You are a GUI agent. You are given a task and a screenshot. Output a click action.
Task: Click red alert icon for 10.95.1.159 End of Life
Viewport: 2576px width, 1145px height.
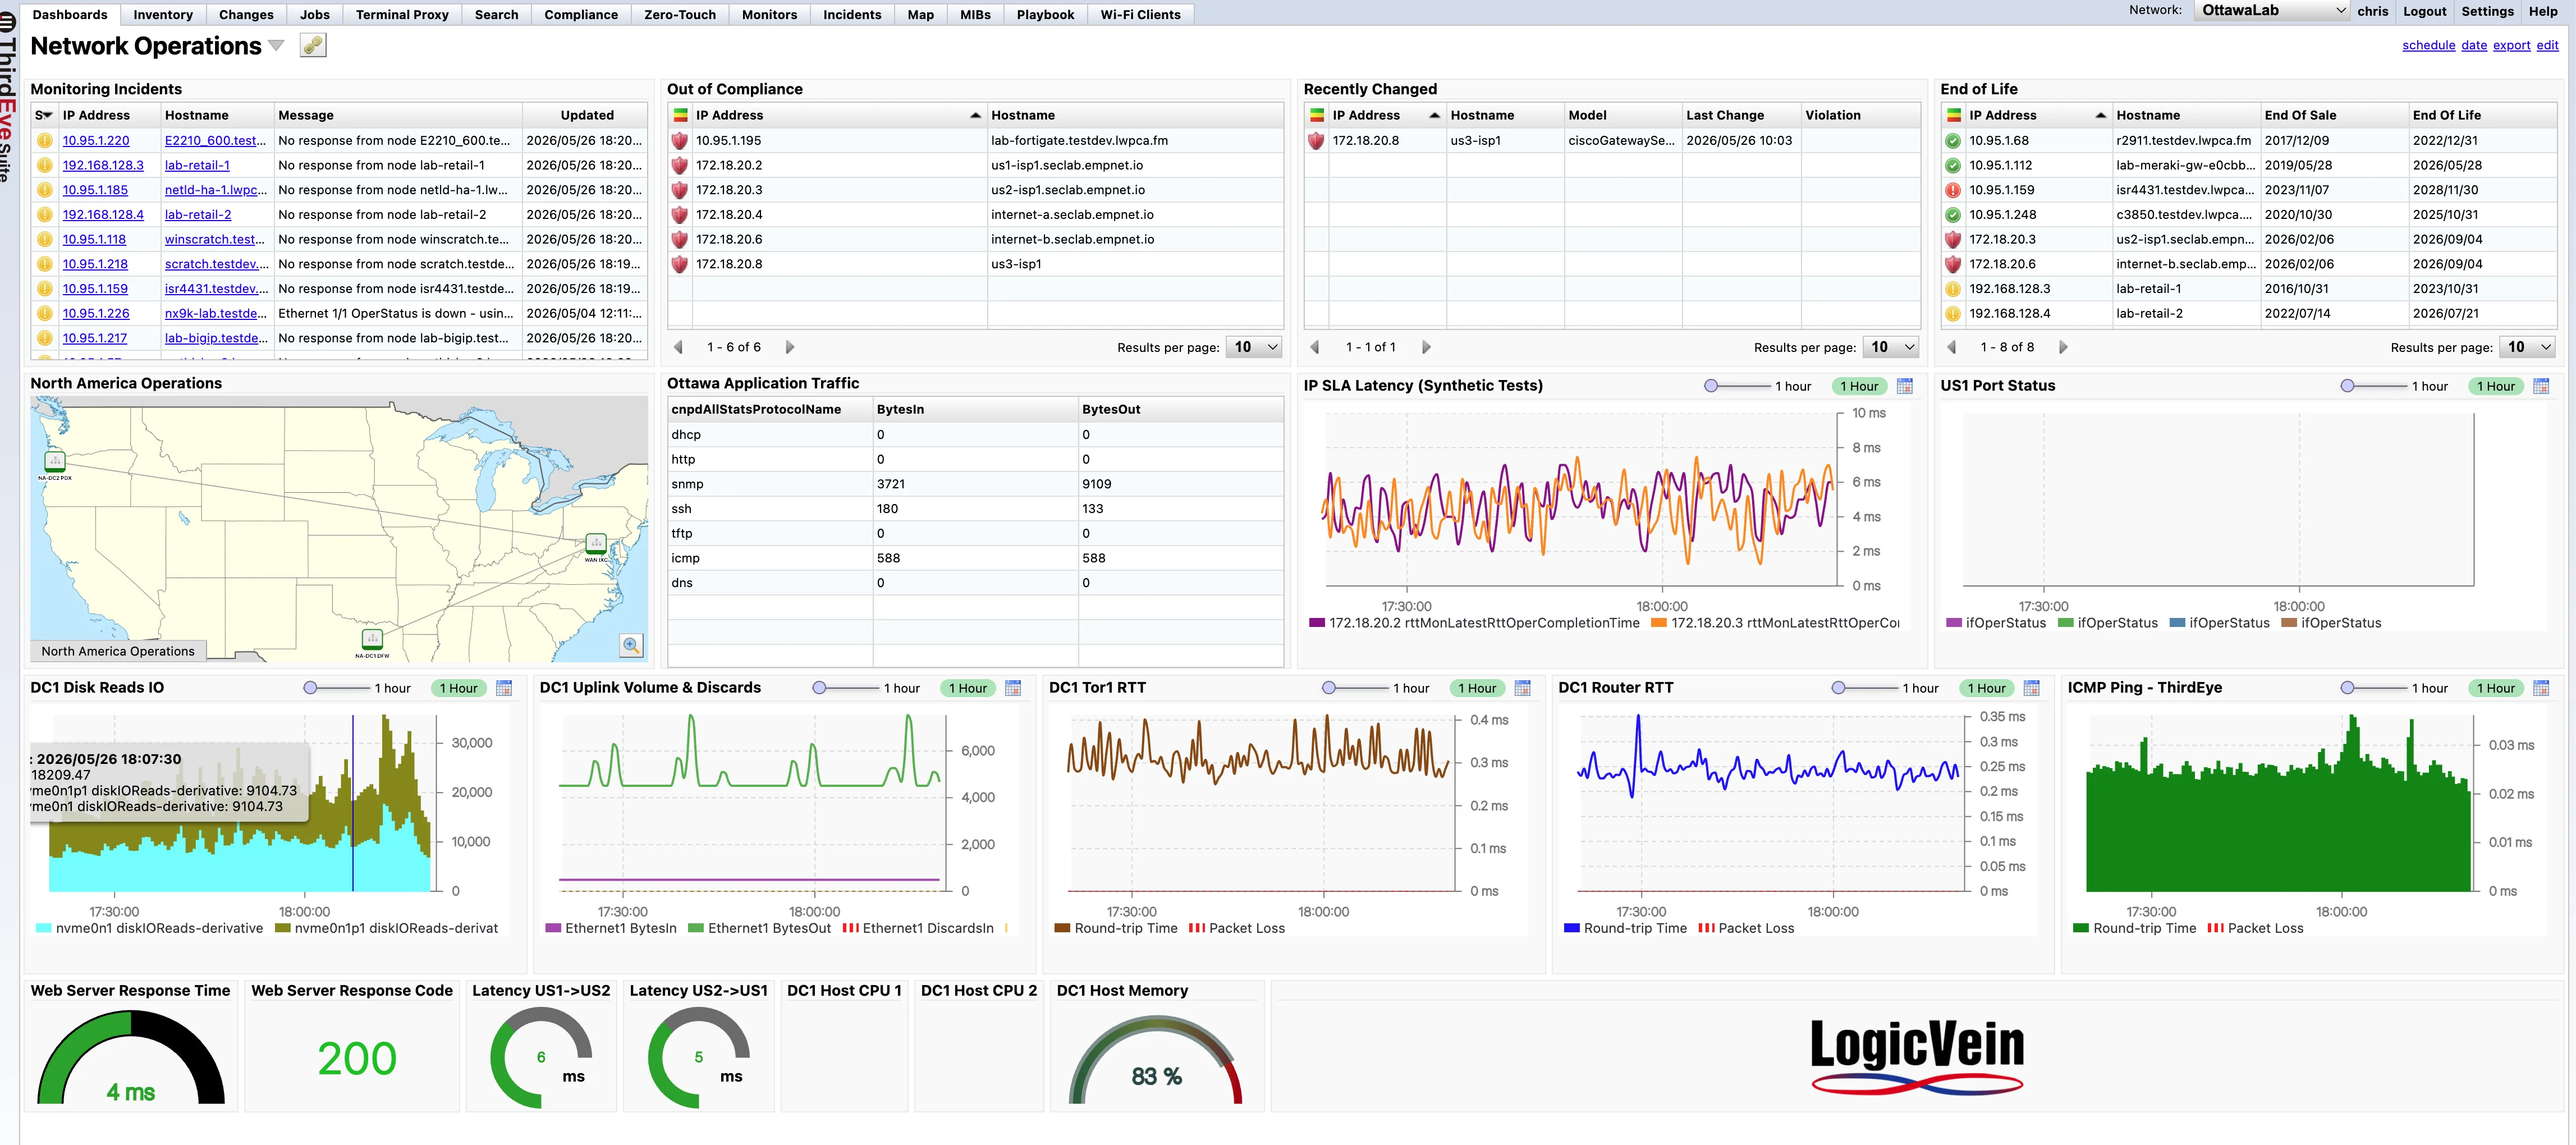pos(1952,190)
